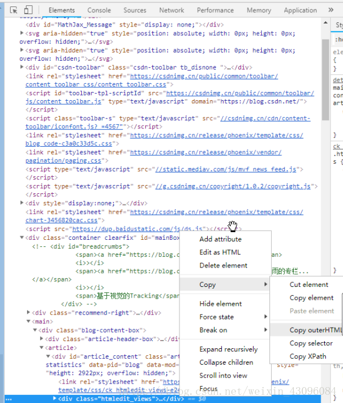343x403 pixels.
Task: Collapse the article_content div node
Action: 48,356
